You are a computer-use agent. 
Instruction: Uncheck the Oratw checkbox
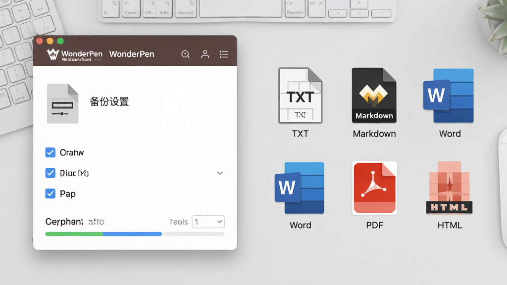51,152
